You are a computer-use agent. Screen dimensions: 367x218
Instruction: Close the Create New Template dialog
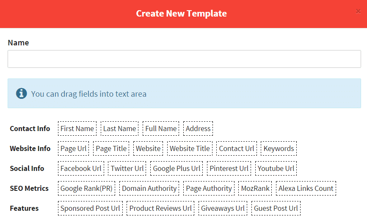click(358, 11)
